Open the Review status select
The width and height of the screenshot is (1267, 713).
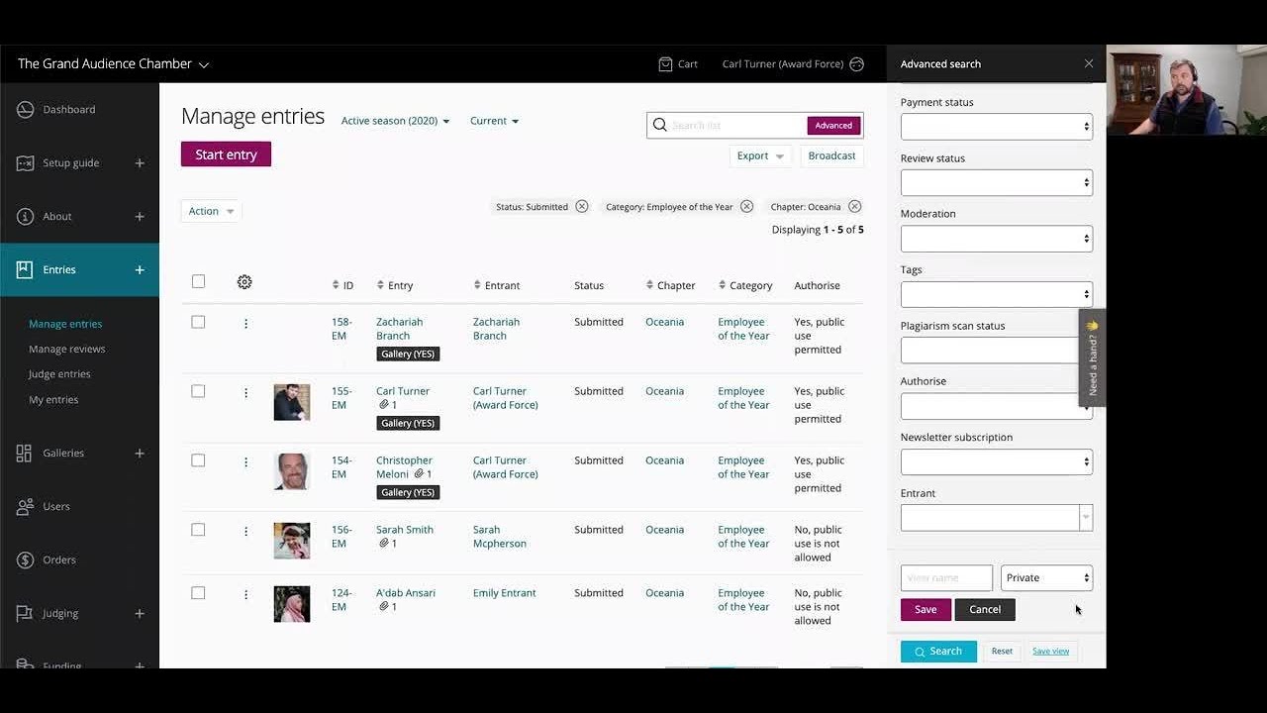(x=997, y=182)
